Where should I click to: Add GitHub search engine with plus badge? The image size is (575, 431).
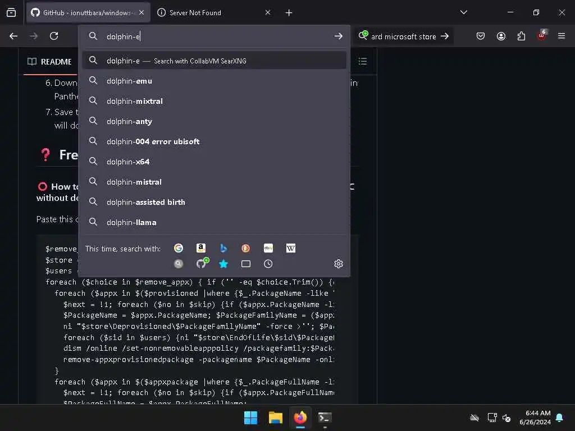[x=202, y=263]
